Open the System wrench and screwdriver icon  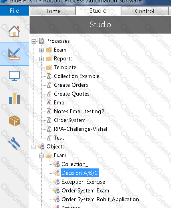click(x=14, y=143)
